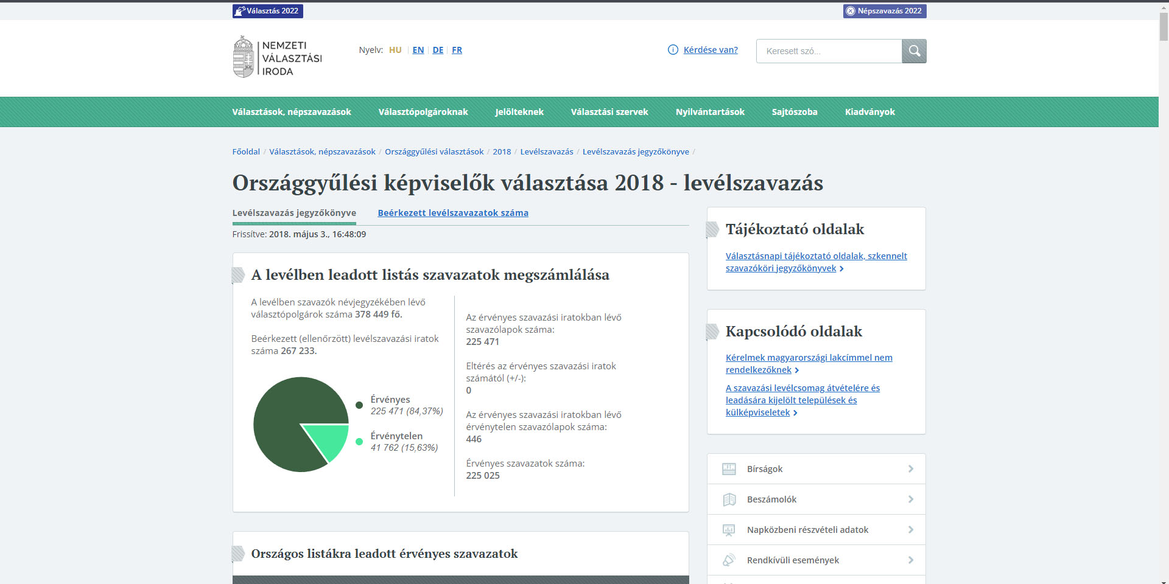Click the Rendkívüli események icon
Screen dimensions: 1169x584
(729, 560)
